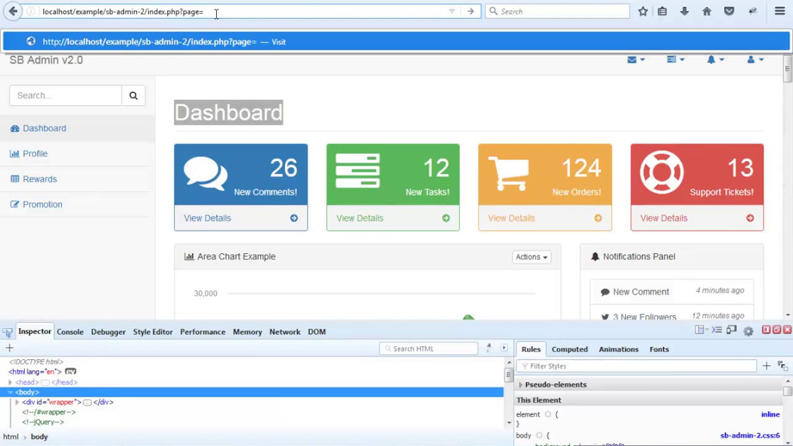Switch to the Style Editor devtools tab

[152, 332]
